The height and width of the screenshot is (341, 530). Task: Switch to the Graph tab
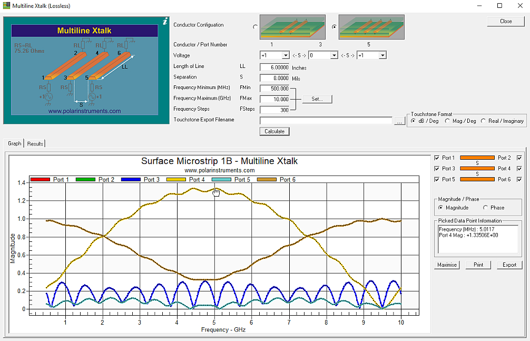click(15, 143)
